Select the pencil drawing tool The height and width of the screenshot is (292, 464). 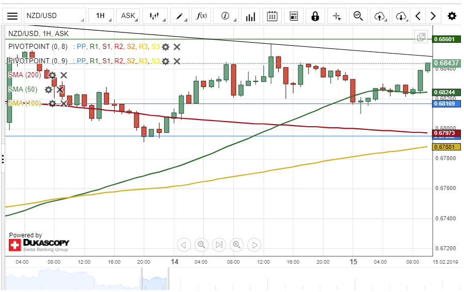(180, 16)
